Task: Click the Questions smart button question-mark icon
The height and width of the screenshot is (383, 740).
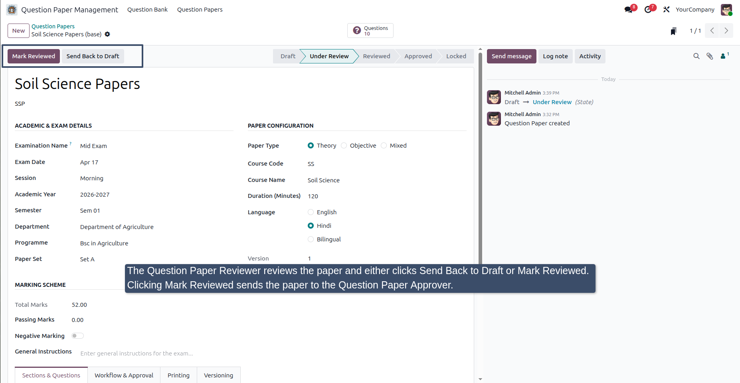Action: tap(357, 30)
